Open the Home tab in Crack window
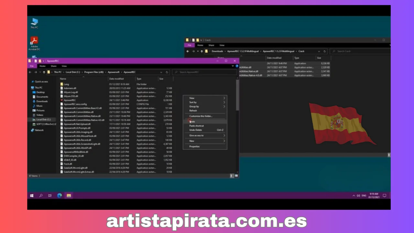The width and height of the screenshot is (414, 233). click(200, 45)
